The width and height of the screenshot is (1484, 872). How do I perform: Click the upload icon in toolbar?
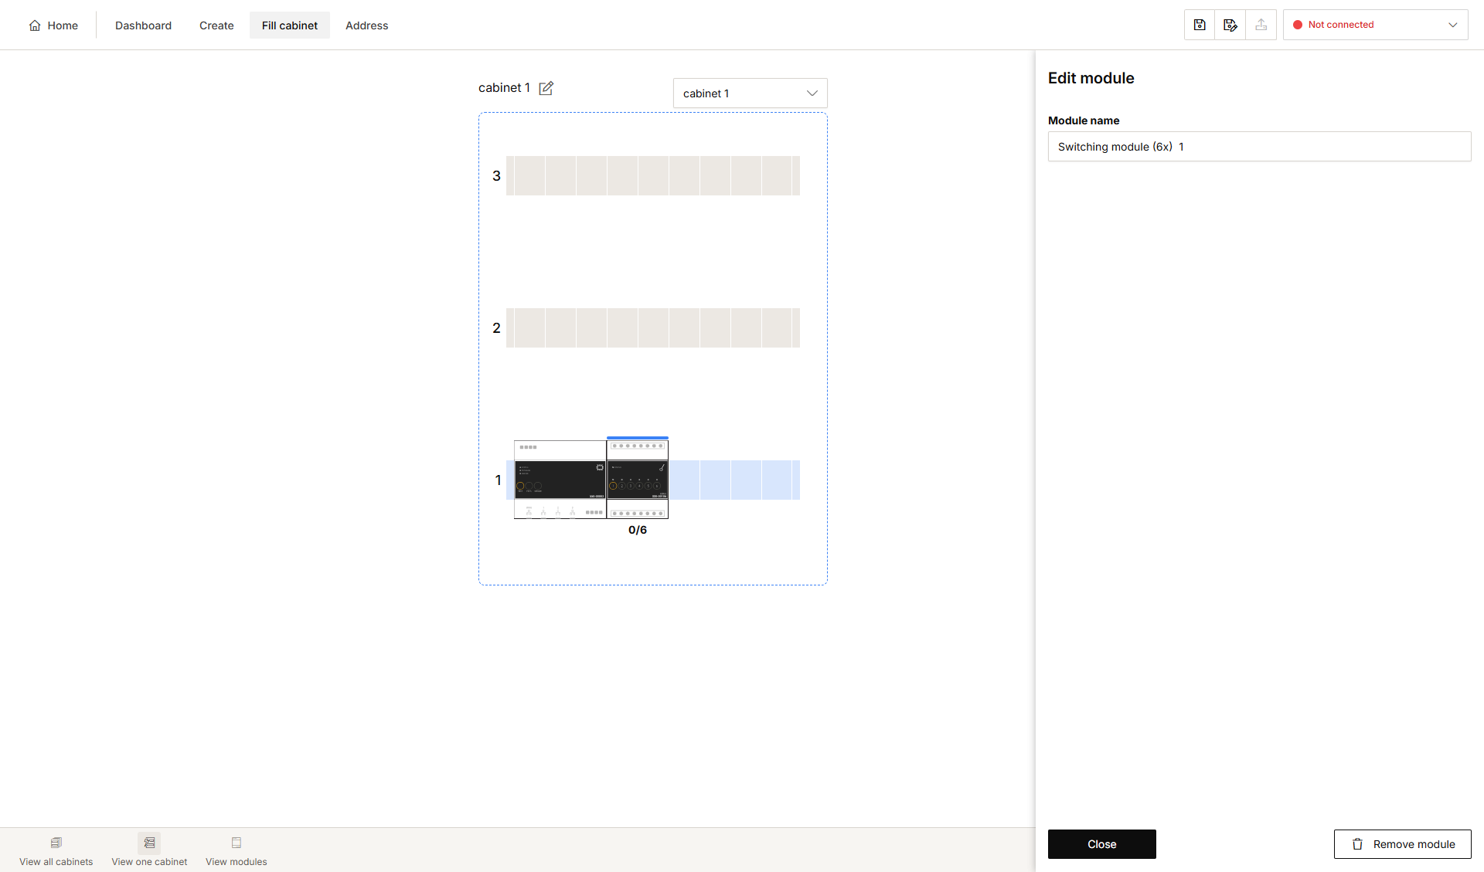1261,25
